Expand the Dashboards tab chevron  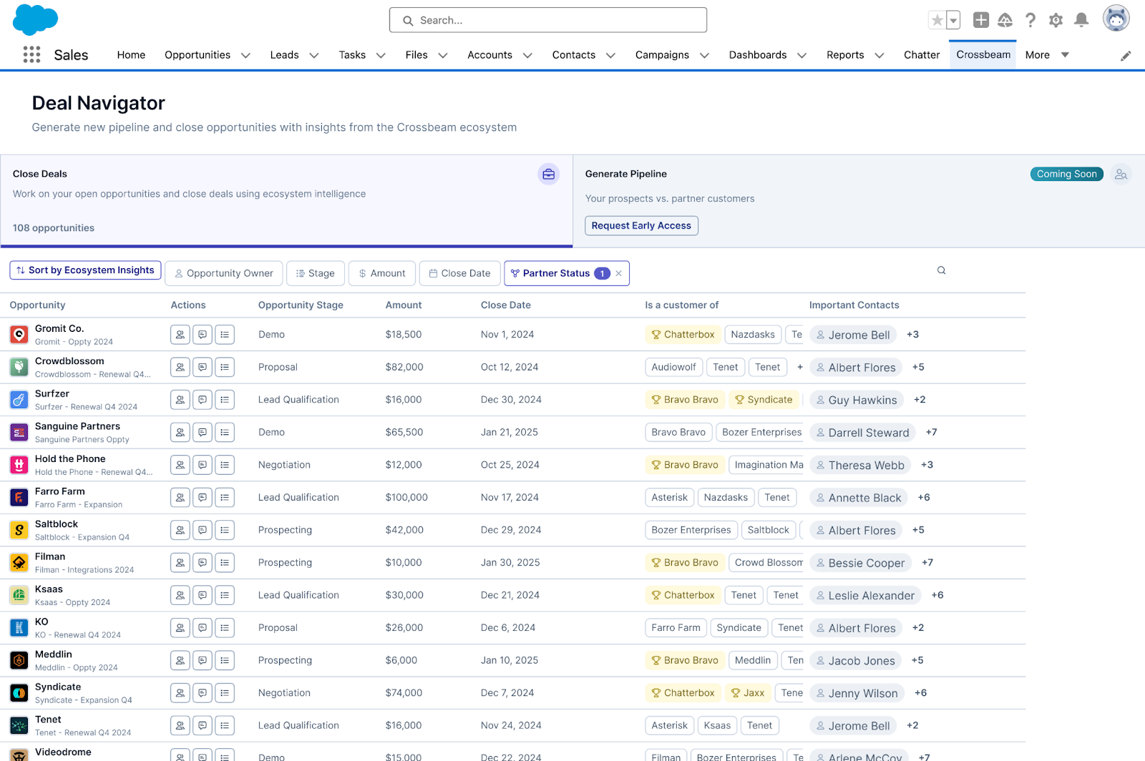801,56
